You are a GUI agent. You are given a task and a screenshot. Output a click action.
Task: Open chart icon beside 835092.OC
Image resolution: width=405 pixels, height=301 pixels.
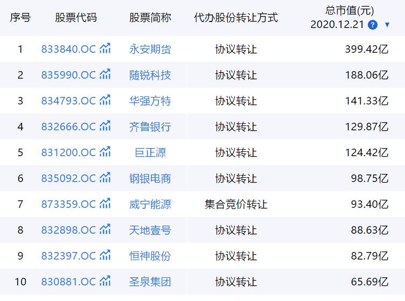tap(105, 177)
